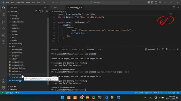This screenshot has width=181, height=101.
Task: Close the vite.config.js tab
Action: [82, 8]
